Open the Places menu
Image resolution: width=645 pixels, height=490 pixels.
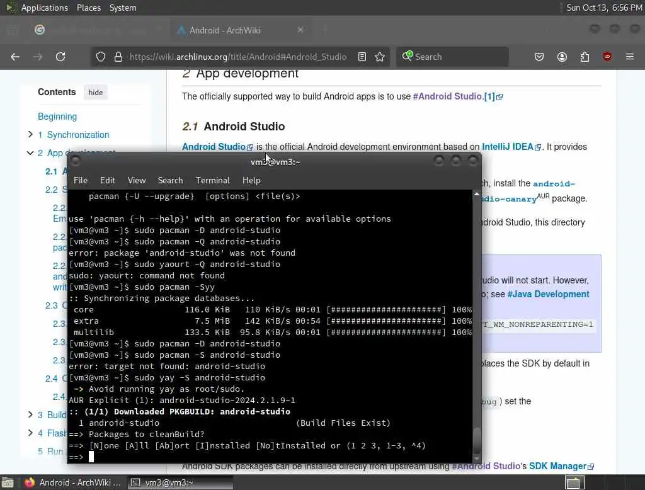[88, 8]
